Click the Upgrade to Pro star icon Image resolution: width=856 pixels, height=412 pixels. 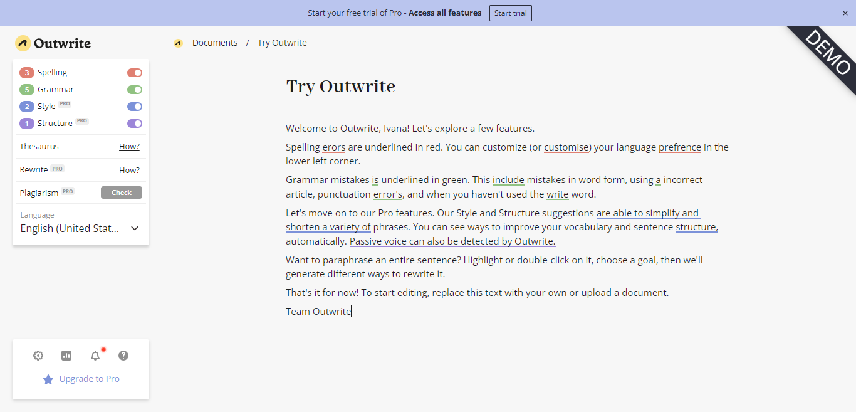48,379
